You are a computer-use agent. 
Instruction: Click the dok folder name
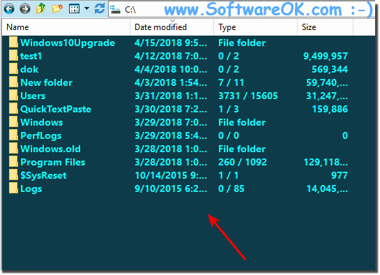(29, 69)
